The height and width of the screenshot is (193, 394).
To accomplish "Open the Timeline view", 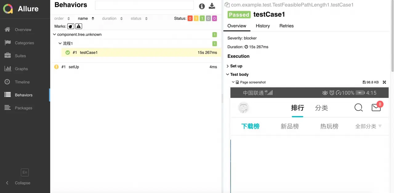I will point(22,82).
